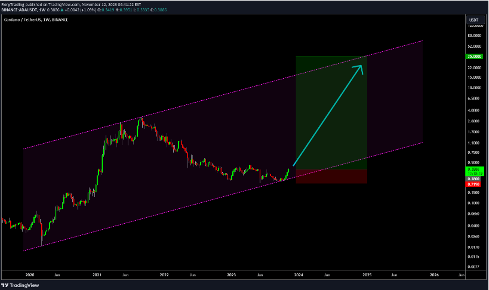Viewport: 489px width, 290px height.
Task: Click the 4.0000 price axis label
Action: 473,110
